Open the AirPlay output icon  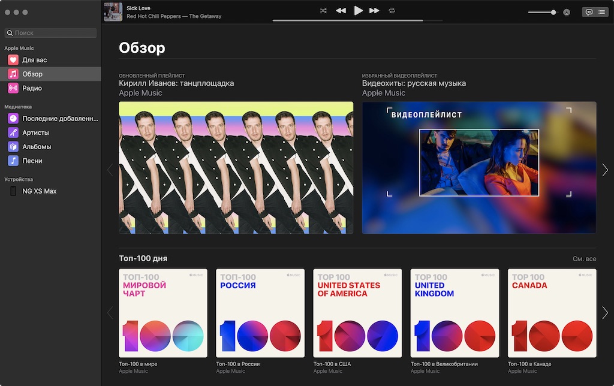coord(566,12)
